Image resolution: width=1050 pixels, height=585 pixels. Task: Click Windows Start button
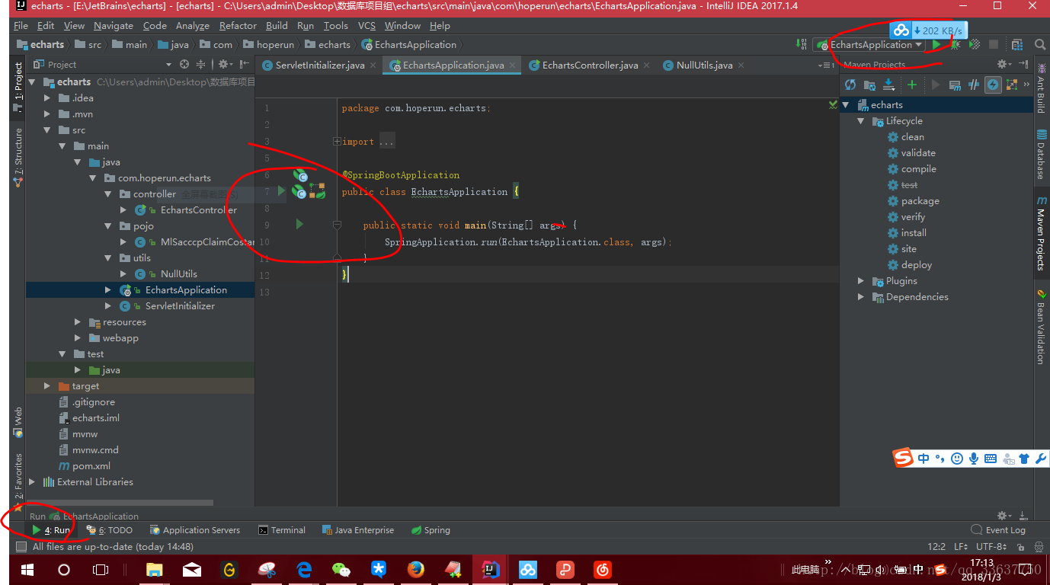[27, 569]
